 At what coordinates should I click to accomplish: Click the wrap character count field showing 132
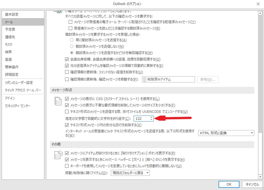point(142,119)
